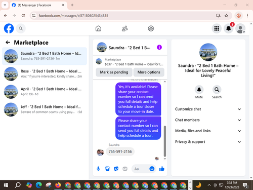Open conversation info purple icon
The height and width of the screenshot is (190, 253).
(x=159, y=47)
